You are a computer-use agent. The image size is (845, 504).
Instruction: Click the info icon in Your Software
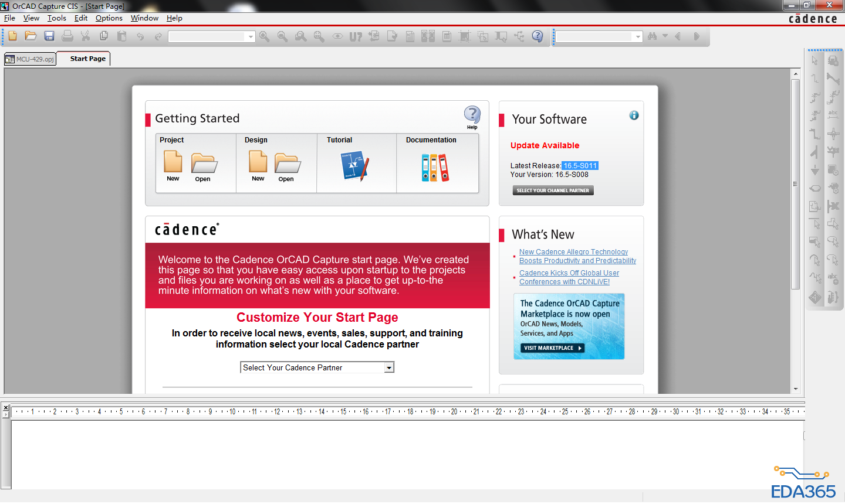[x=634, y=115]
